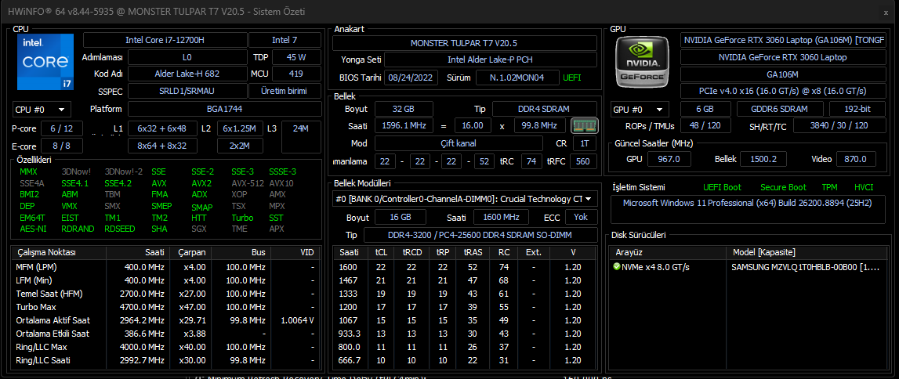899x379 pixels.
Task: Click the Intel 7 process field
Action: 285,40
